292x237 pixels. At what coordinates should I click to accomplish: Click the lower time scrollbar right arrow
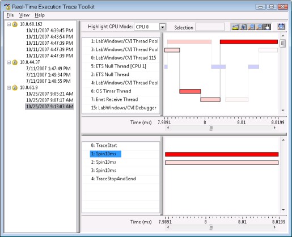(275, 227)
